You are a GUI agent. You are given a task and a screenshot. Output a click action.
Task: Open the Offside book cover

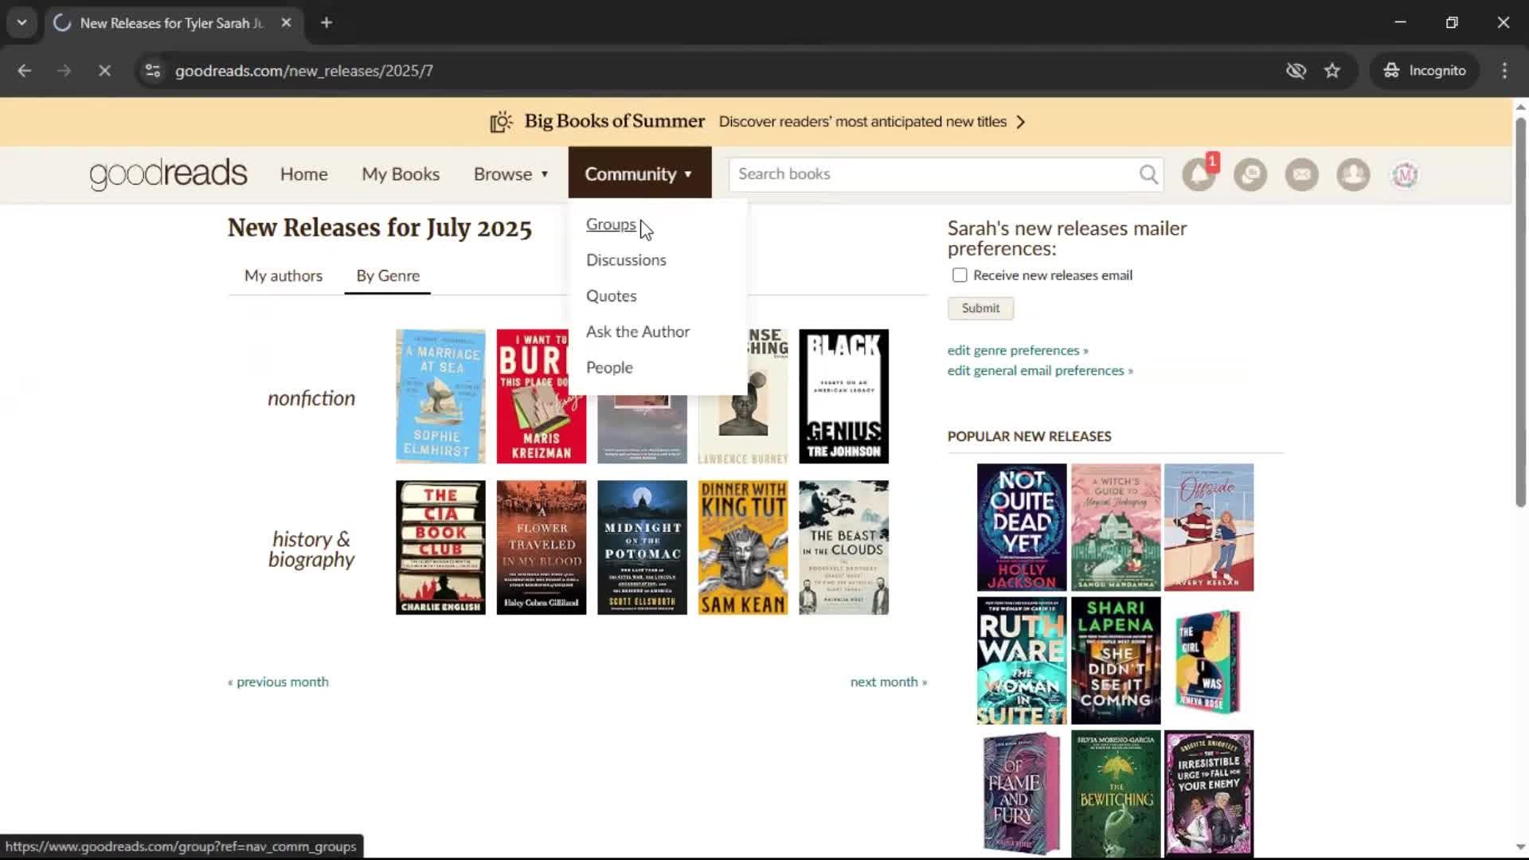[1209, 527]
